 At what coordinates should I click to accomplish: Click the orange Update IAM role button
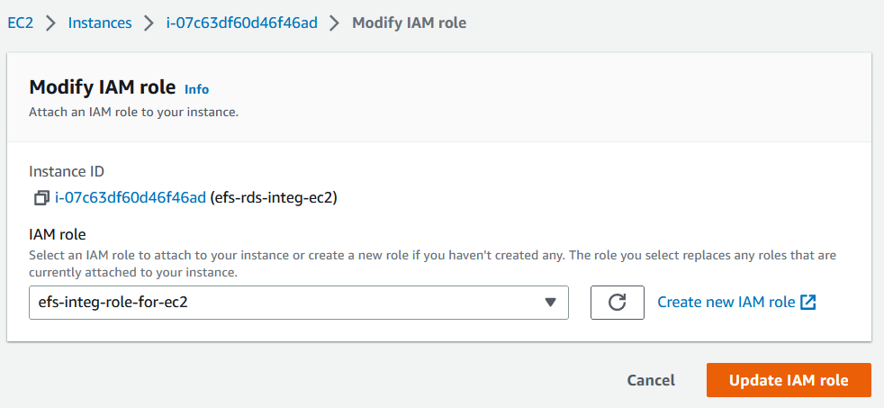[x=789, y=380]
